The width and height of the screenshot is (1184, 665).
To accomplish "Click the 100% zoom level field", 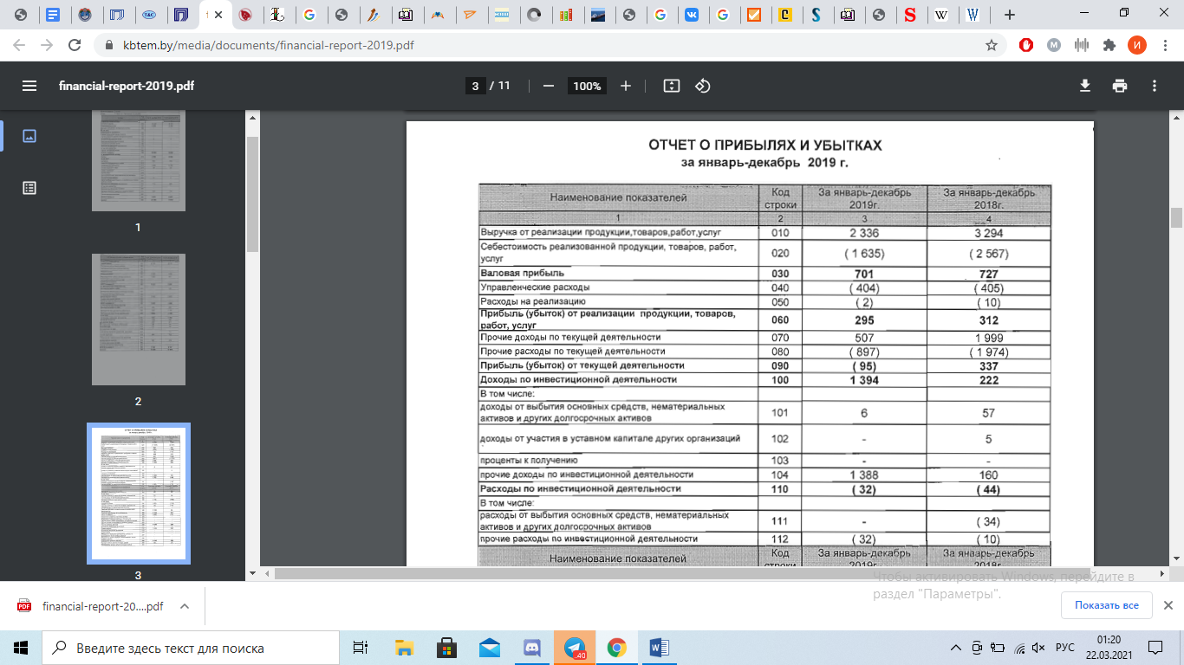I will [x=587, y=86].
